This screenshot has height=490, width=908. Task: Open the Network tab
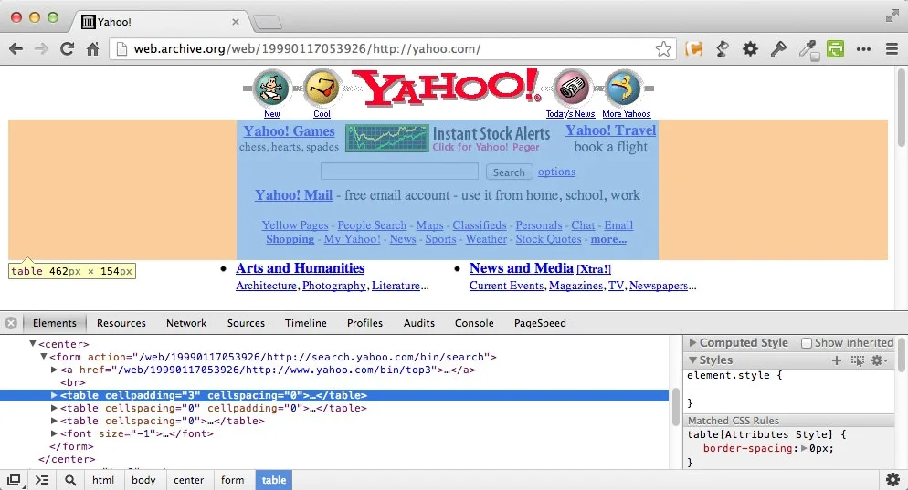186,323
